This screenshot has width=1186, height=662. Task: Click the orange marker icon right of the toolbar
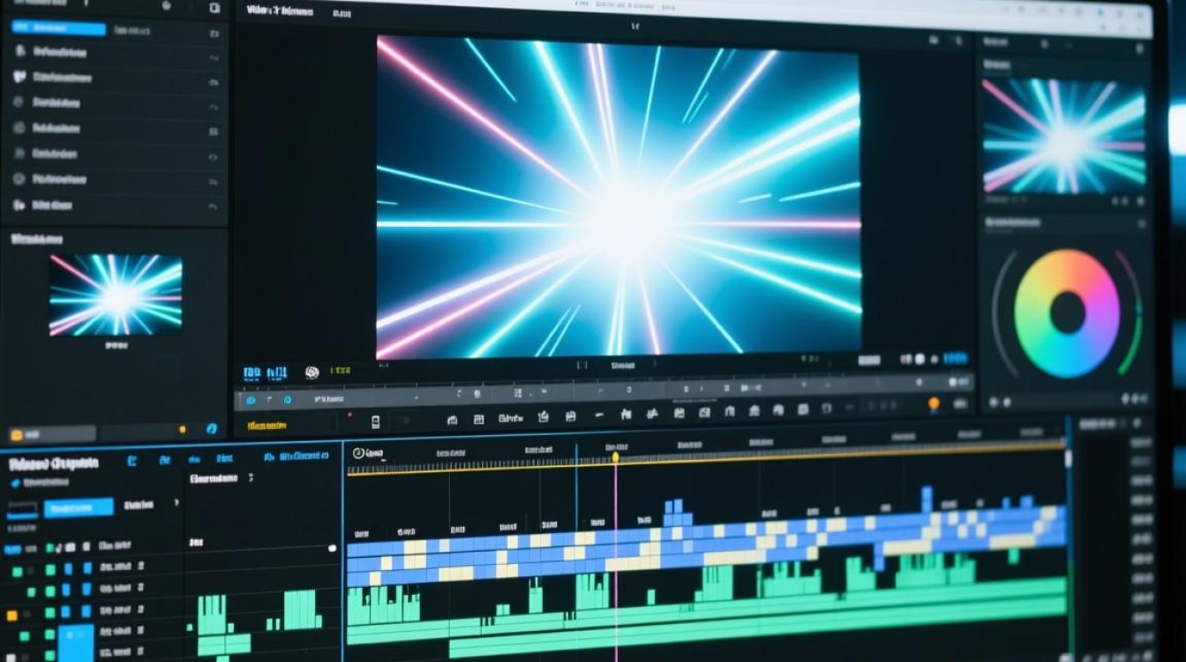click(x=934, y=403)
